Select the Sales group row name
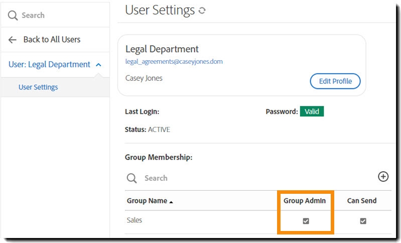The image size is (401, 243). coord(135,220)
